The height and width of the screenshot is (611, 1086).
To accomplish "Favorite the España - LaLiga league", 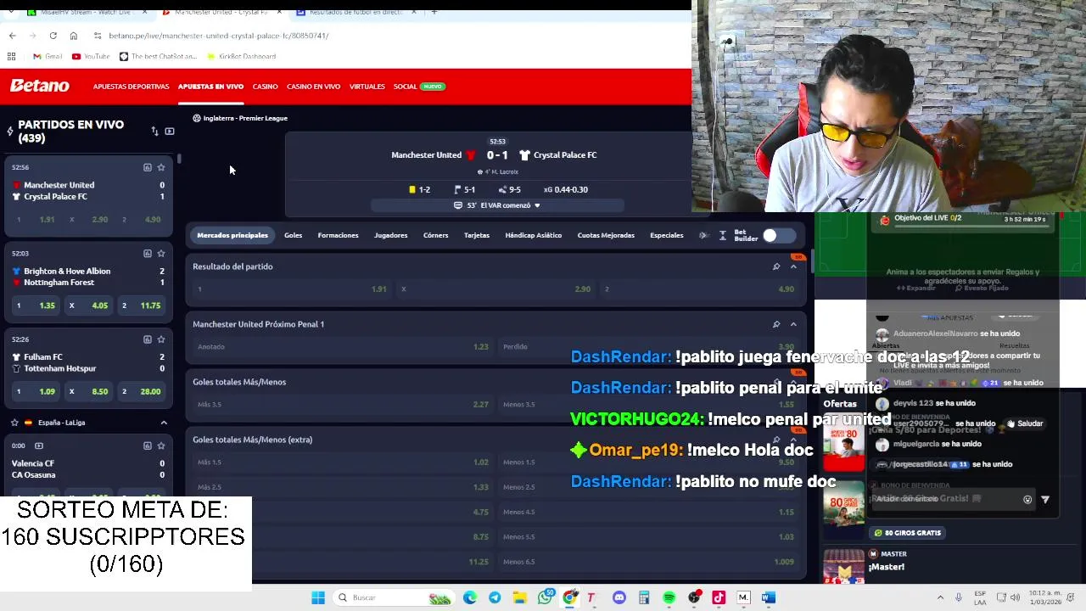I will pos(14,423).
